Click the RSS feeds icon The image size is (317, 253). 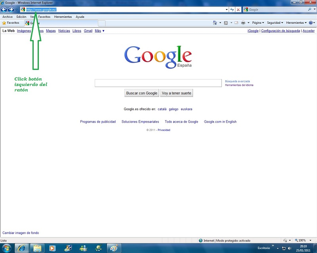pos(226,23)
